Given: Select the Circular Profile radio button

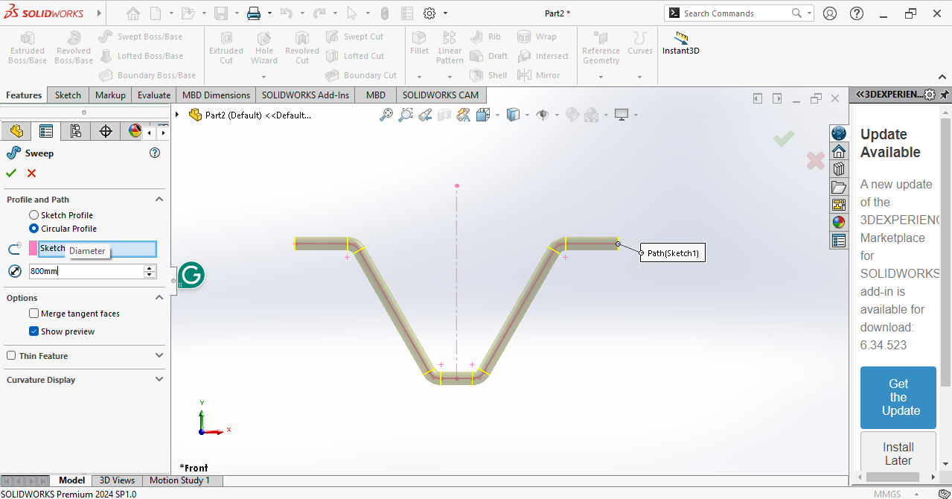Looking at the screenshot, I should pos(33,229).
